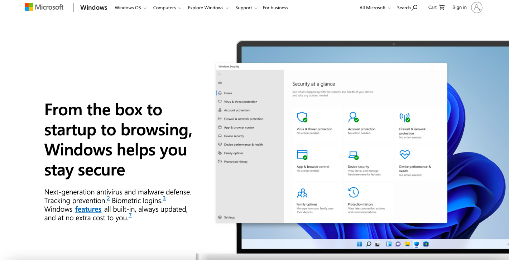The image size is (509, 260).
Task: Click the Microsoft logo in the header
Action: click(x=44, y=7)
